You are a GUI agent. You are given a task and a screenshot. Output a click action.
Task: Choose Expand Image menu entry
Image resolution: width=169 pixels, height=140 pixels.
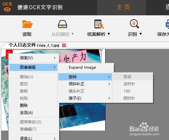86,67
